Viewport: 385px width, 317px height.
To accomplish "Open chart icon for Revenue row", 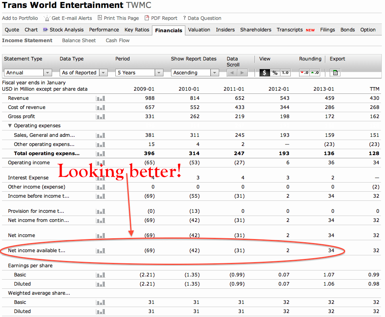I will [x=100, y=99].
